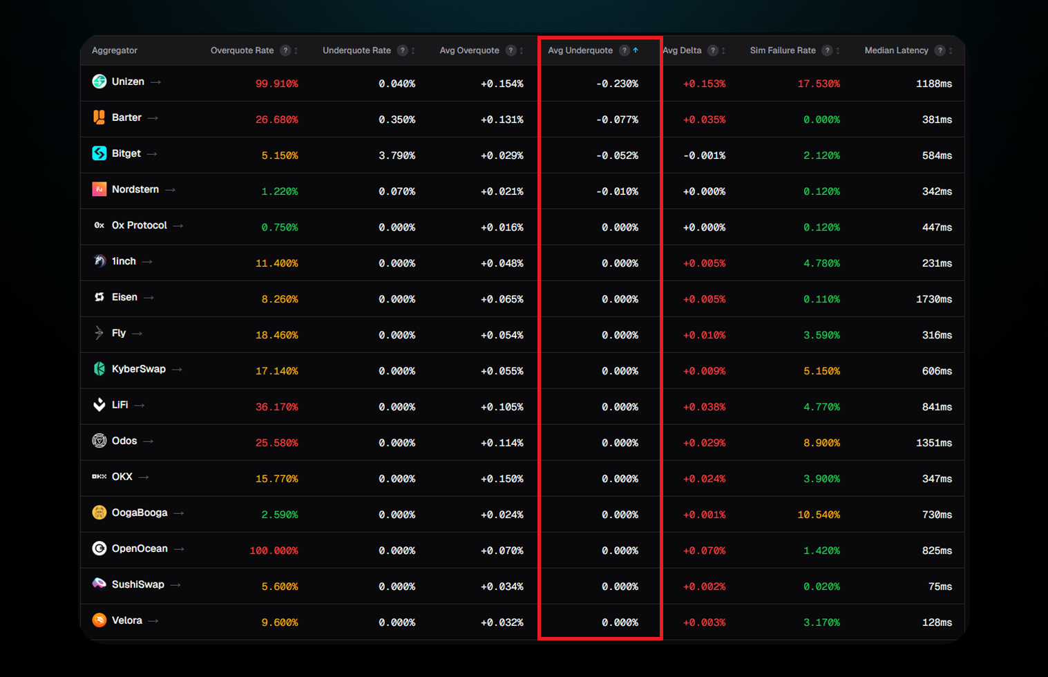The width and height of the screenshot is (1048, 677).
Task: Follow the arrow next to SushiSwap
Action: click(175, 585)
